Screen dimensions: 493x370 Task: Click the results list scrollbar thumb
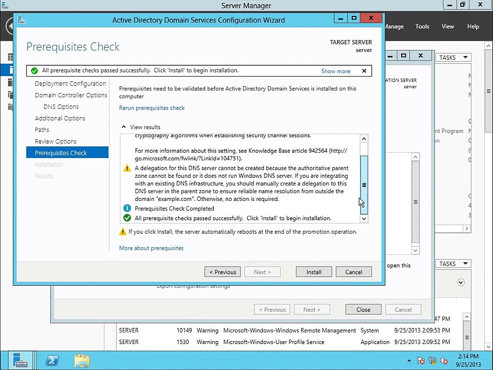pos(364,185)
